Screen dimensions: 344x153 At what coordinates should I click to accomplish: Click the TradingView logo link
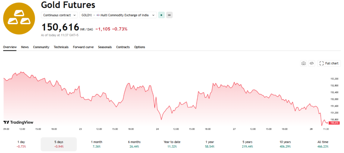18,122
